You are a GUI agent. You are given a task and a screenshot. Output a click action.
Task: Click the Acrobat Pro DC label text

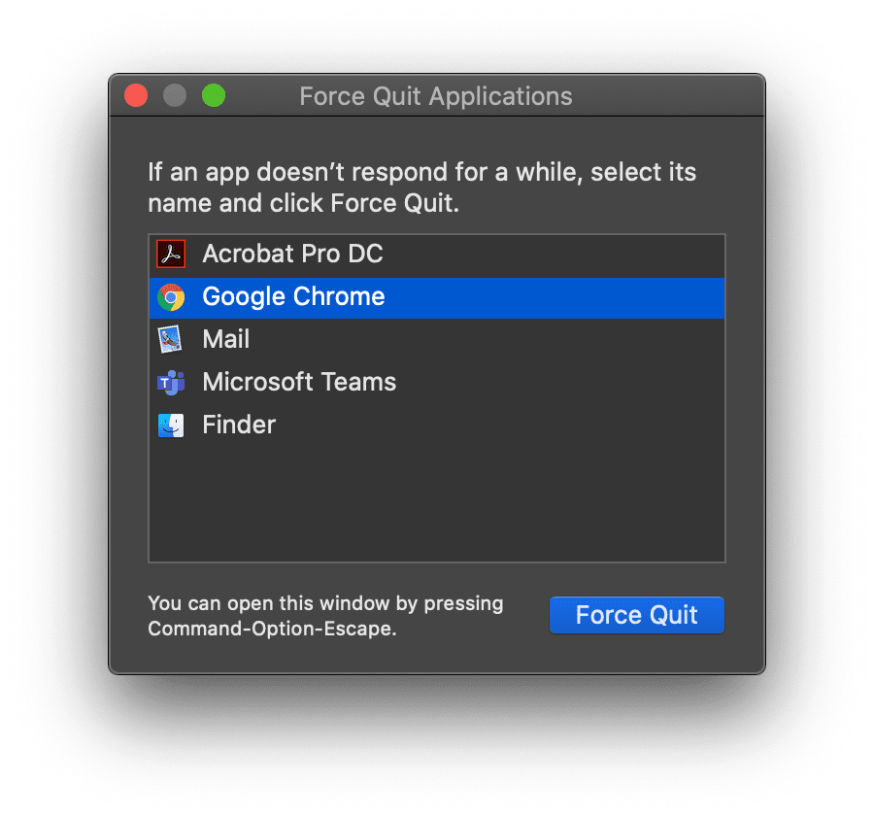pos(291,254)
